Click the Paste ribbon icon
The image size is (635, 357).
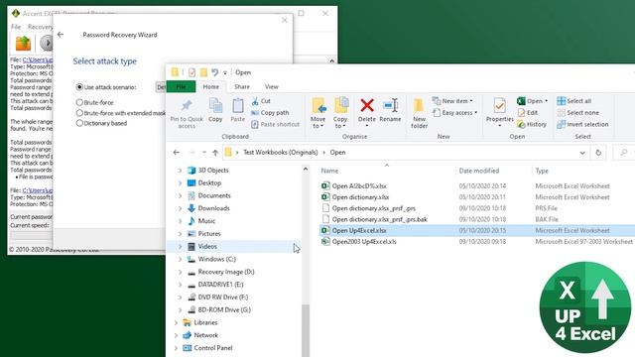pyautogui.click(x=238, y=106)
